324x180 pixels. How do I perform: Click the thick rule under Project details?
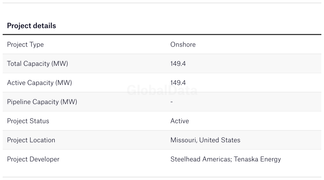(x=162, y=35)
